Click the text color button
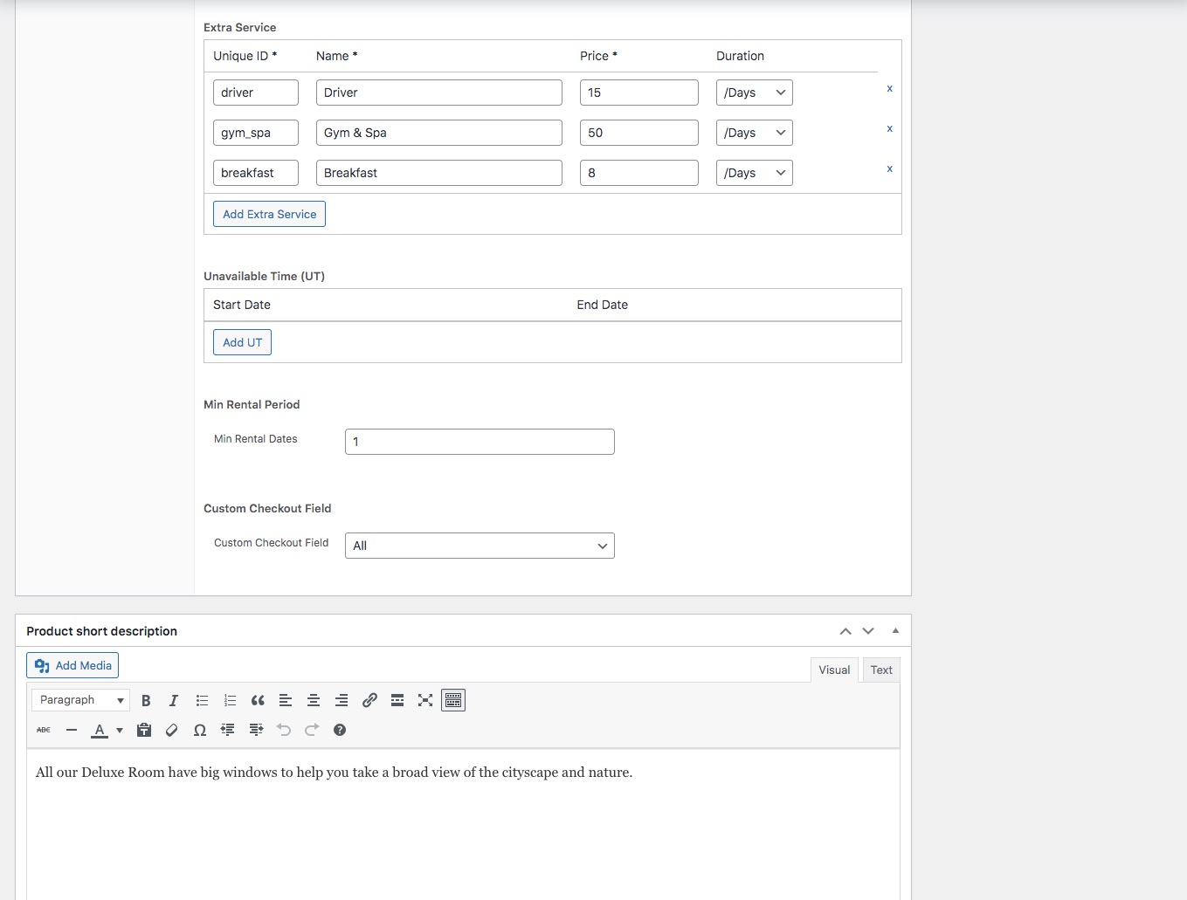 [100, 730]
